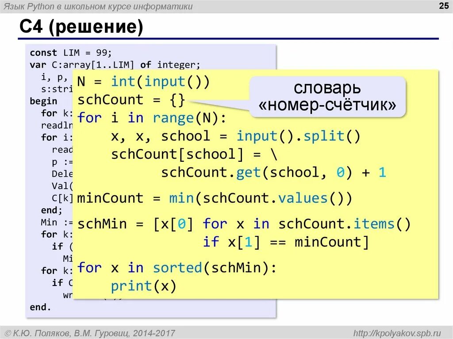Click the slide title "C4 (решение)"
Image resolution: width=453 pixels, height=339 pixels.
pyautogui.click(x=81, y=27)
